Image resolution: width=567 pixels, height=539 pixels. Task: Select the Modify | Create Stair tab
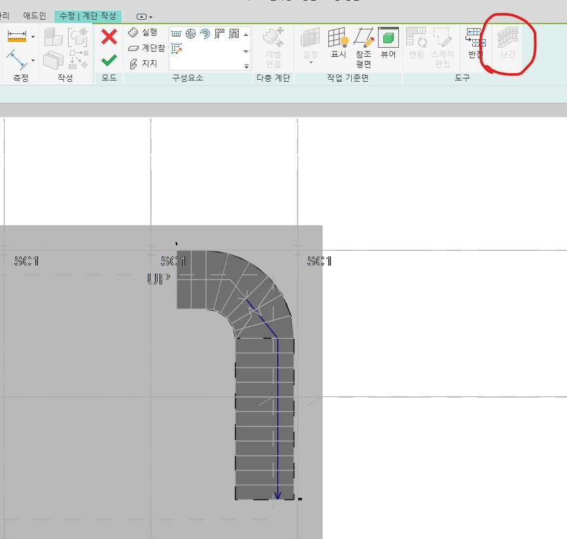(88, 16)
